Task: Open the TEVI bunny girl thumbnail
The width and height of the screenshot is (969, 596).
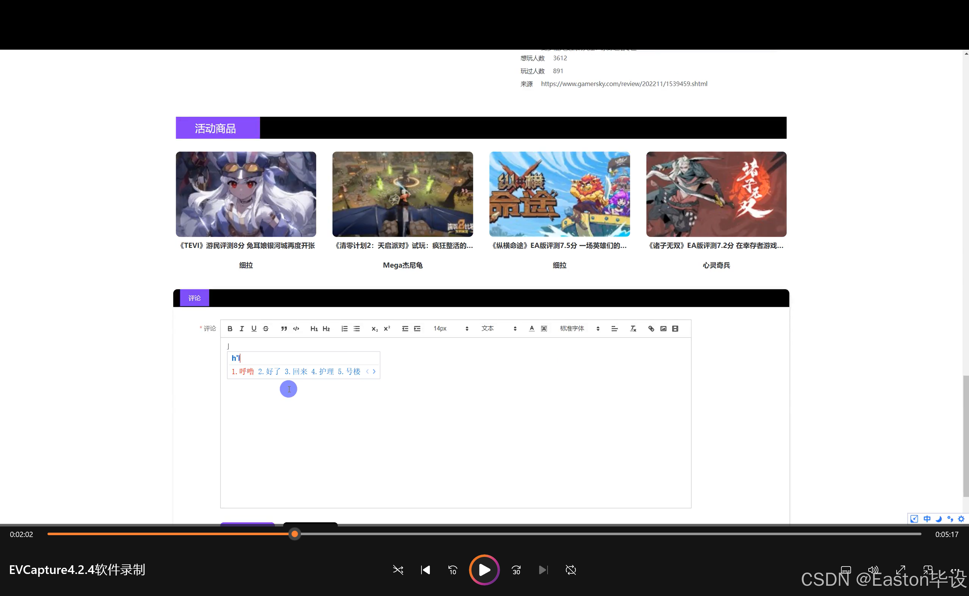Action: coord(246,194)
